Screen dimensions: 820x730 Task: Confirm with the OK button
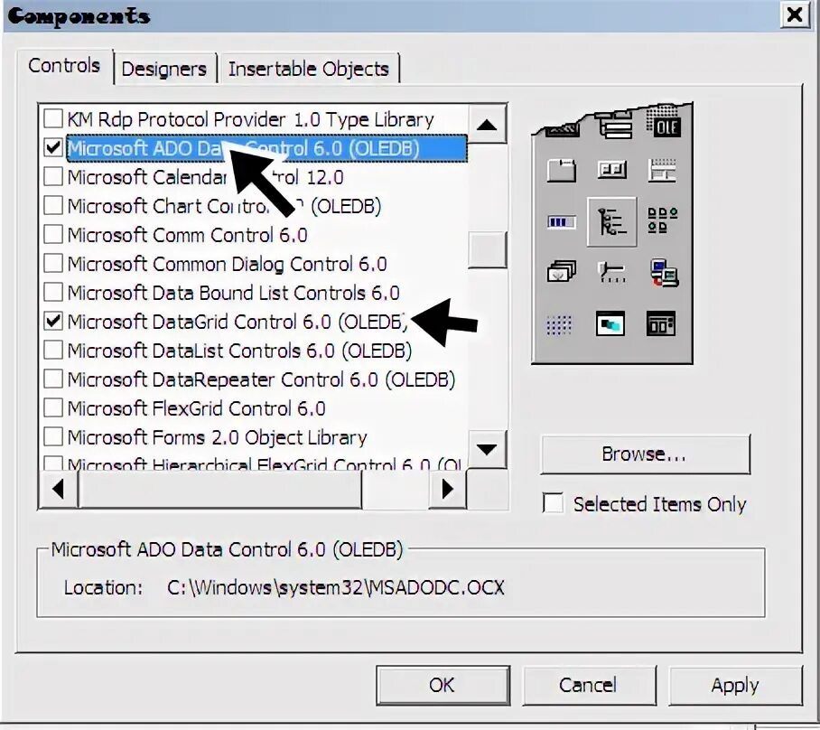[x=443, y=685]
